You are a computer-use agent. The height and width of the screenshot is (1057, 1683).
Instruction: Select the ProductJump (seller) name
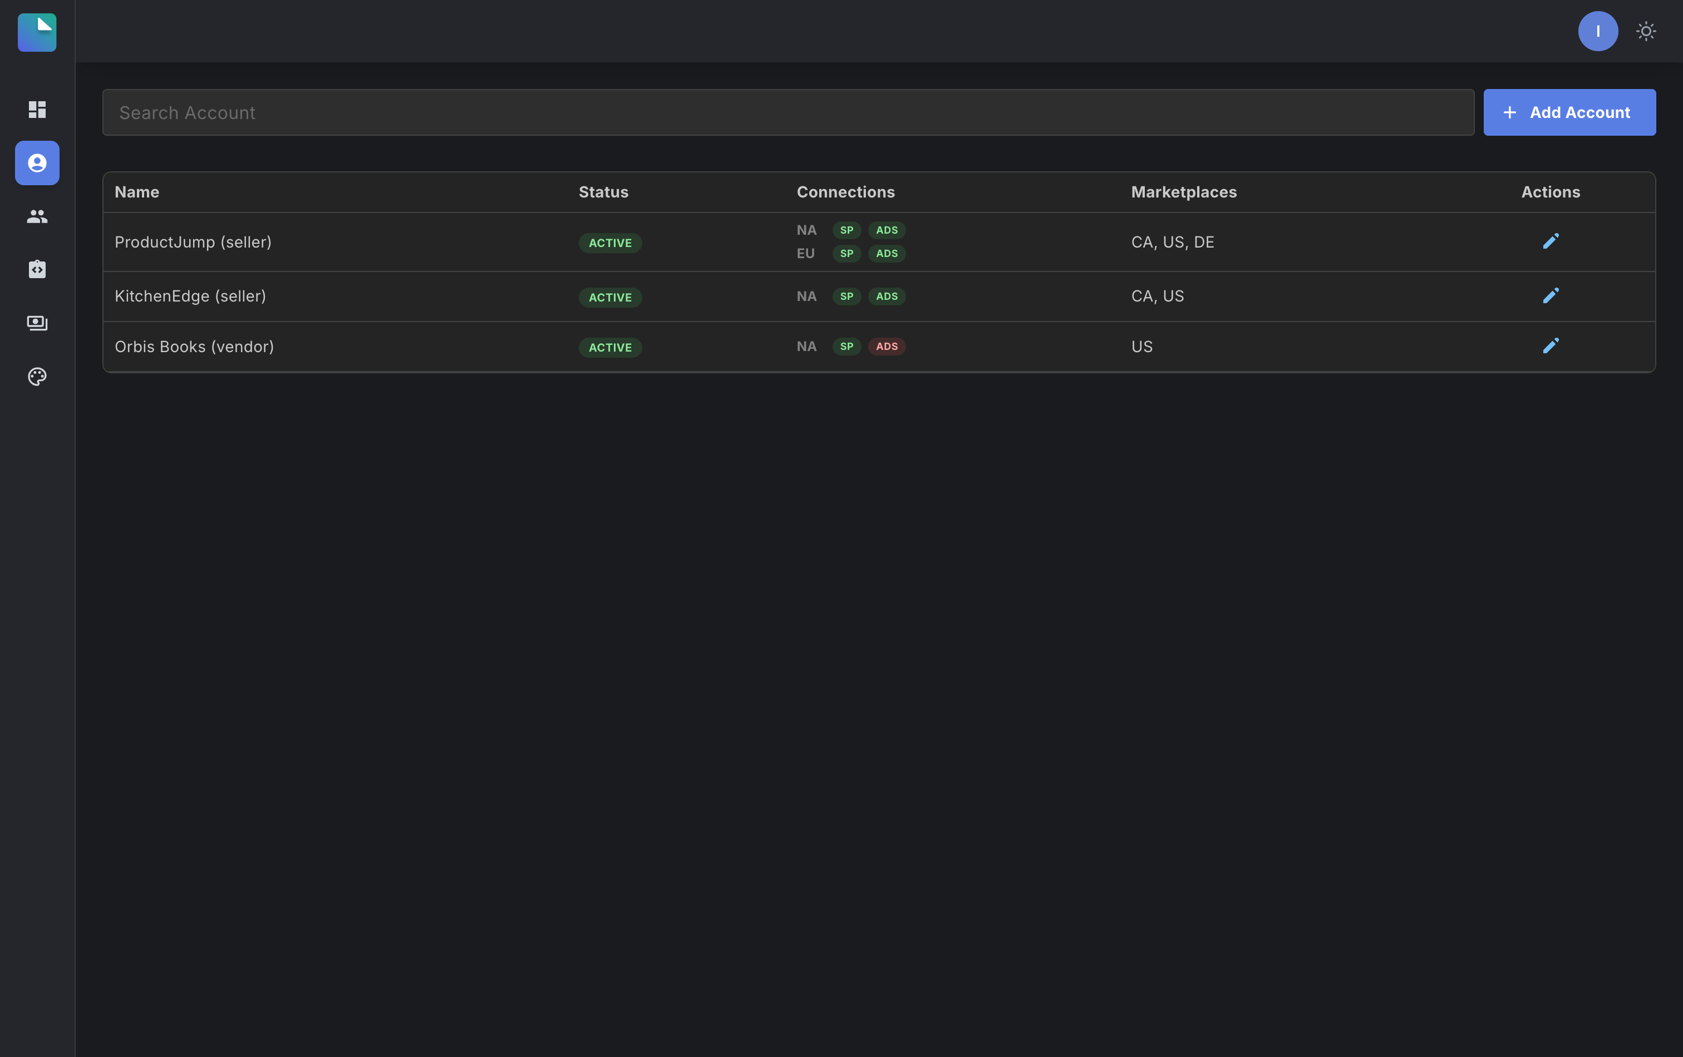[x=193, y=242]
